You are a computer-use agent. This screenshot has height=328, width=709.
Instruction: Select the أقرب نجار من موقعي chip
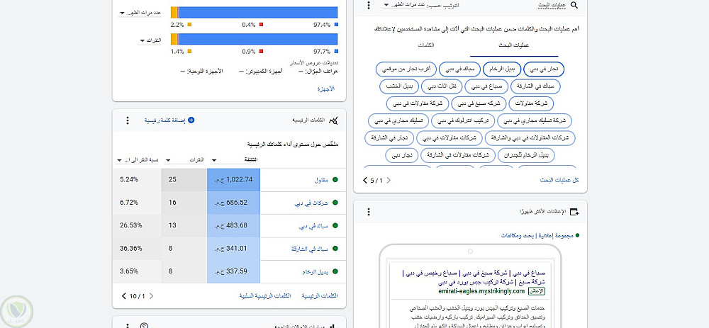pos(406,69)
